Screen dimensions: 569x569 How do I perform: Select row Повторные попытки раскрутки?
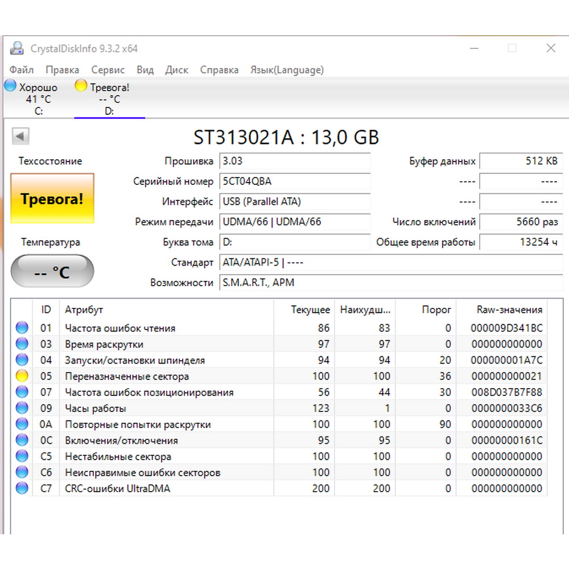(x=279, y=424)
